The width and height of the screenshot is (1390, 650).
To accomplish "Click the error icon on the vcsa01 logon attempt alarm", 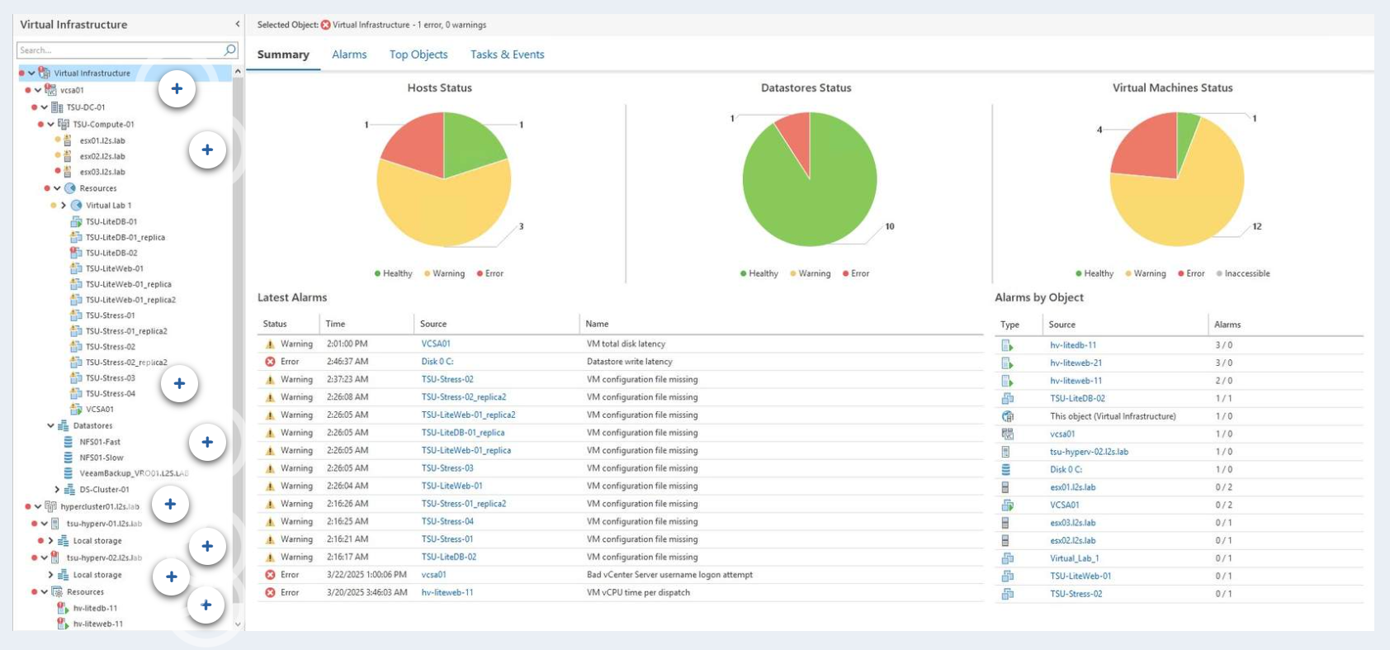I will [x=270, y=575].
